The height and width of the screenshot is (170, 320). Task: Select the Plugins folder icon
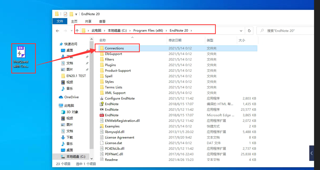click(102, 65)
